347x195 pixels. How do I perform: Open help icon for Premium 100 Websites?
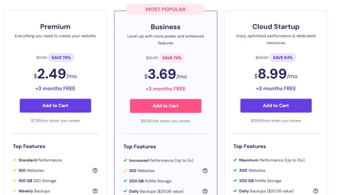click(x=95, y=170)
